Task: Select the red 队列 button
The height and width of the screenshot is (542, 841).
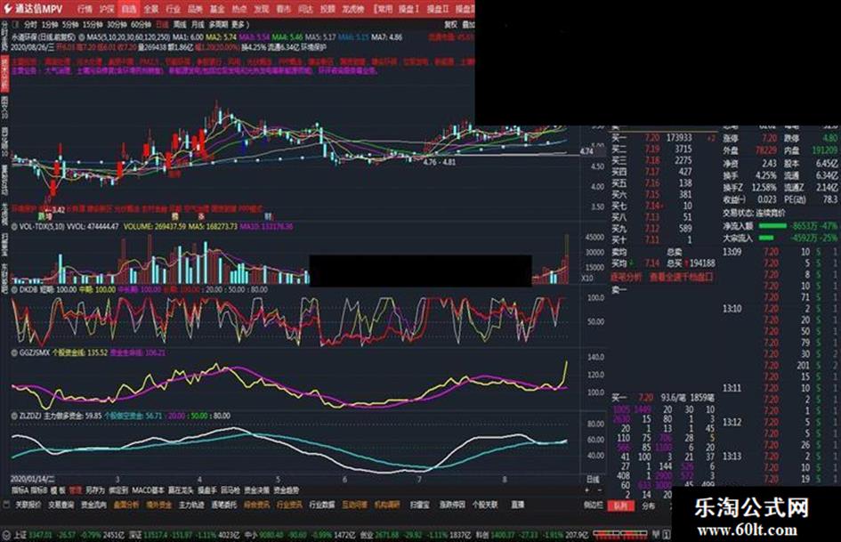Action: (x=620, y=506)
